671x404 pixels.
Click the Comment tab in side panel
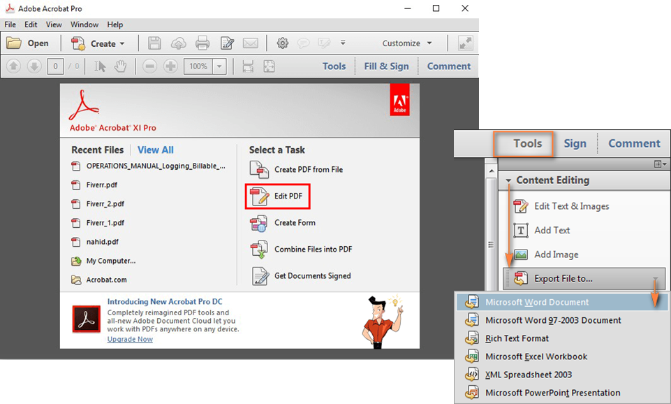pos(634,143)
